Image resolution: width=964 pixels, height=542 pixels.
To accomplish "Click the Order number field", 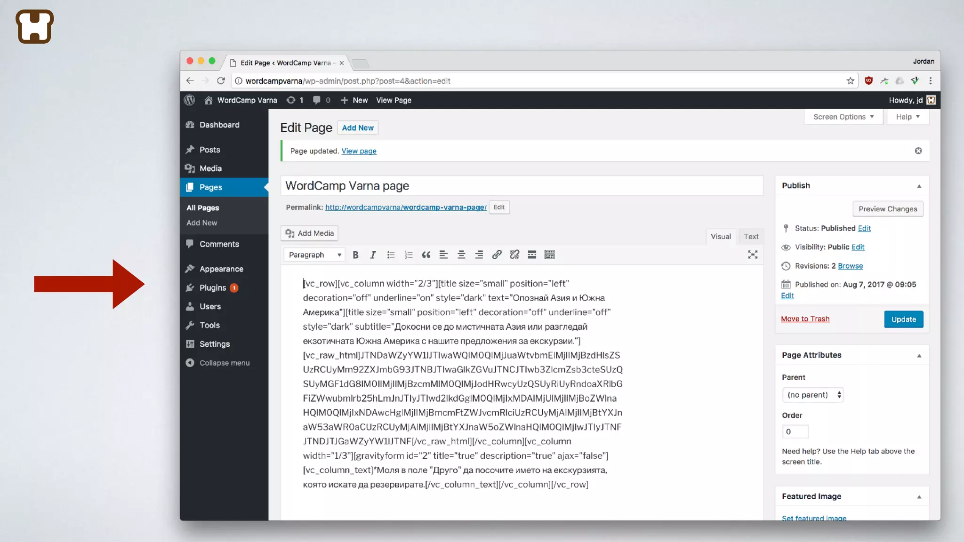I will pos(795,431).
